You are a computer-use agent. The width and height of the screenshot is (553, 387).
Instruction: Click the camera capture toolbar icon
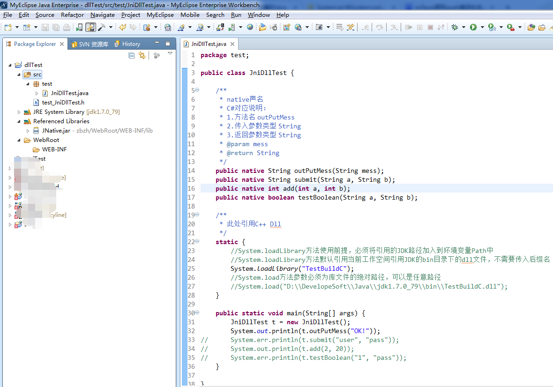tap(319, 27)
